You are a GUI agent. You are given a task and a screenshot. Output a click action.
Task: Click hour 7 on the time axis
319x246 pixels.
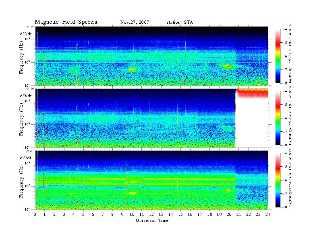click(x=103, y=214)
